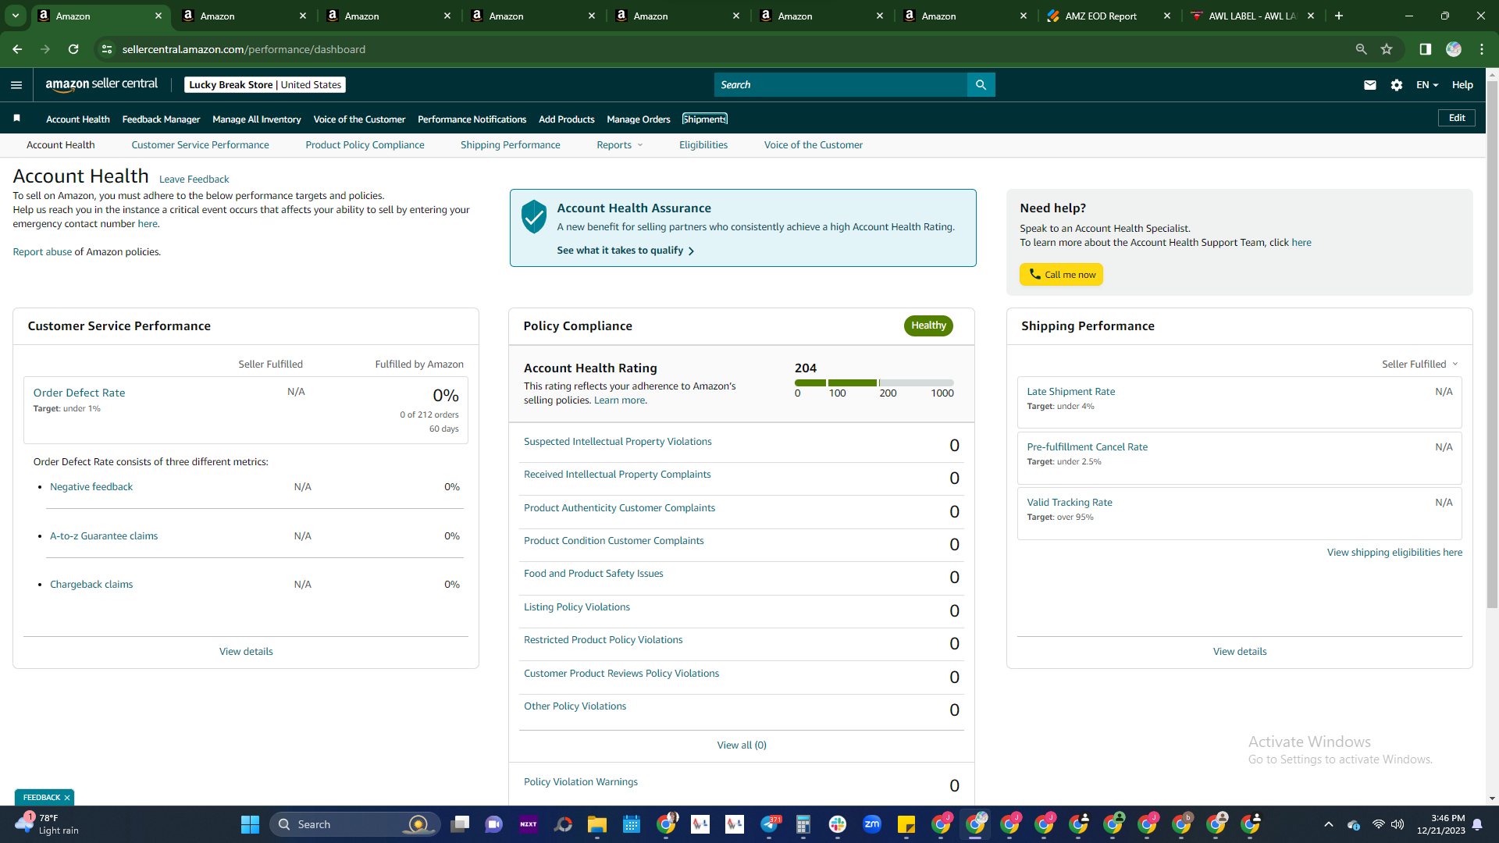The height and width of the screenshot is (843, 1499).
Task: Open the tab search dropdown arrow
Action: coord(16,16)
